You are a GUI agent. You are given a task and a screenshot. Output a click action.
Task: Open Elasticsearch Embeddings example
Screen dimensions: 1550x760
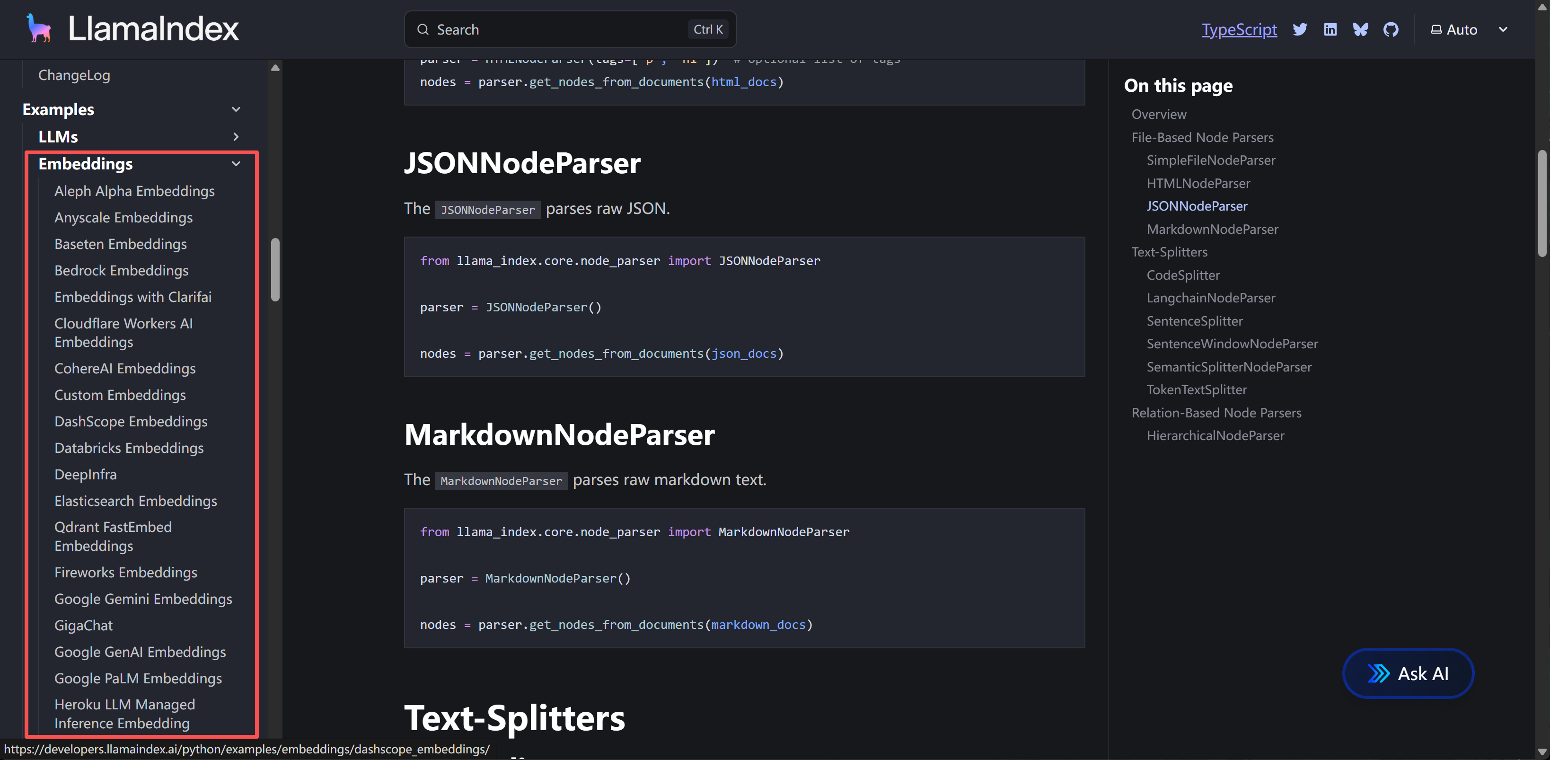(x=135, y=501)
